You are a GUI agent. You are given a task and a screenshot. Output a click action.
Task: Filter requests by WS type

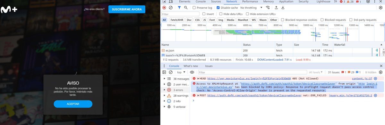coord(253,20)
